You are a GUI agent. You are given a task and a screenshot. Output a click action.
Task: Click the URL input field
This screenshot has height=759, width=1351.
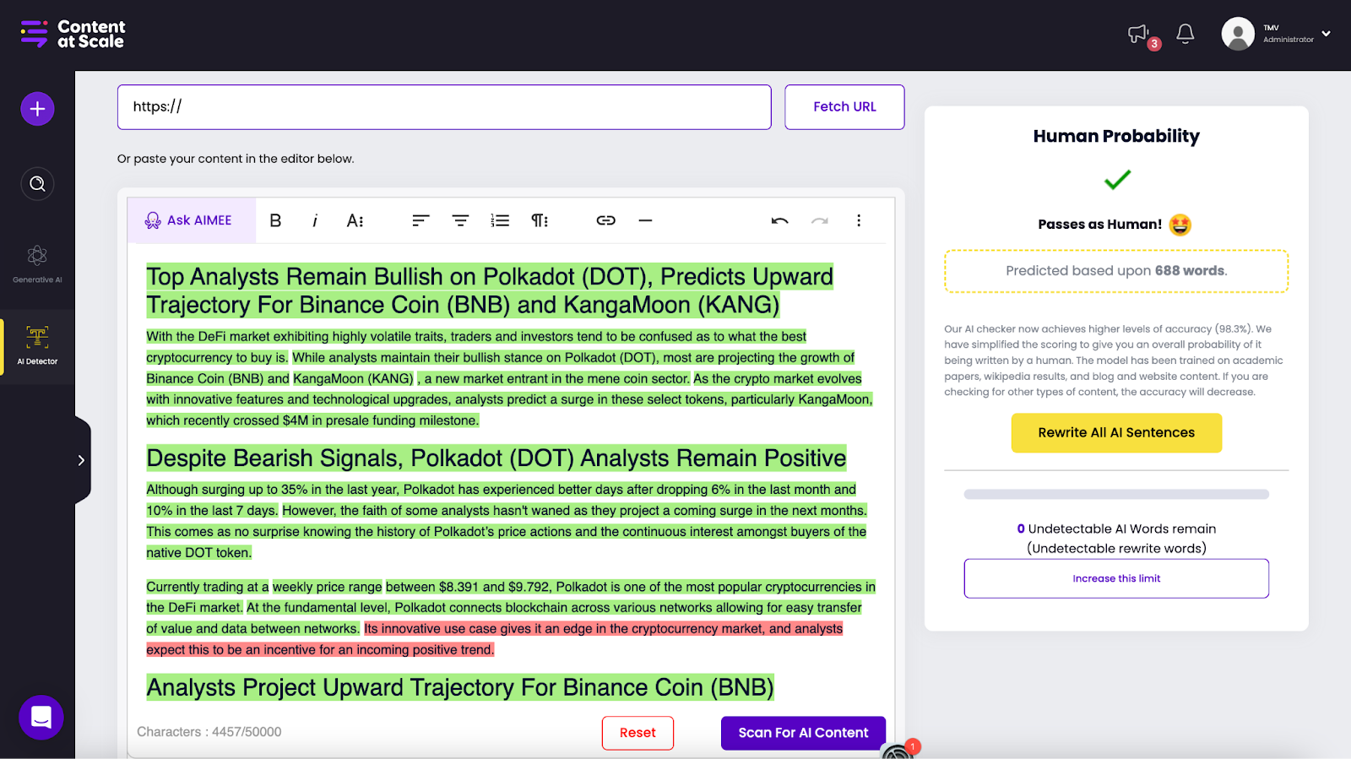point(444,107)
